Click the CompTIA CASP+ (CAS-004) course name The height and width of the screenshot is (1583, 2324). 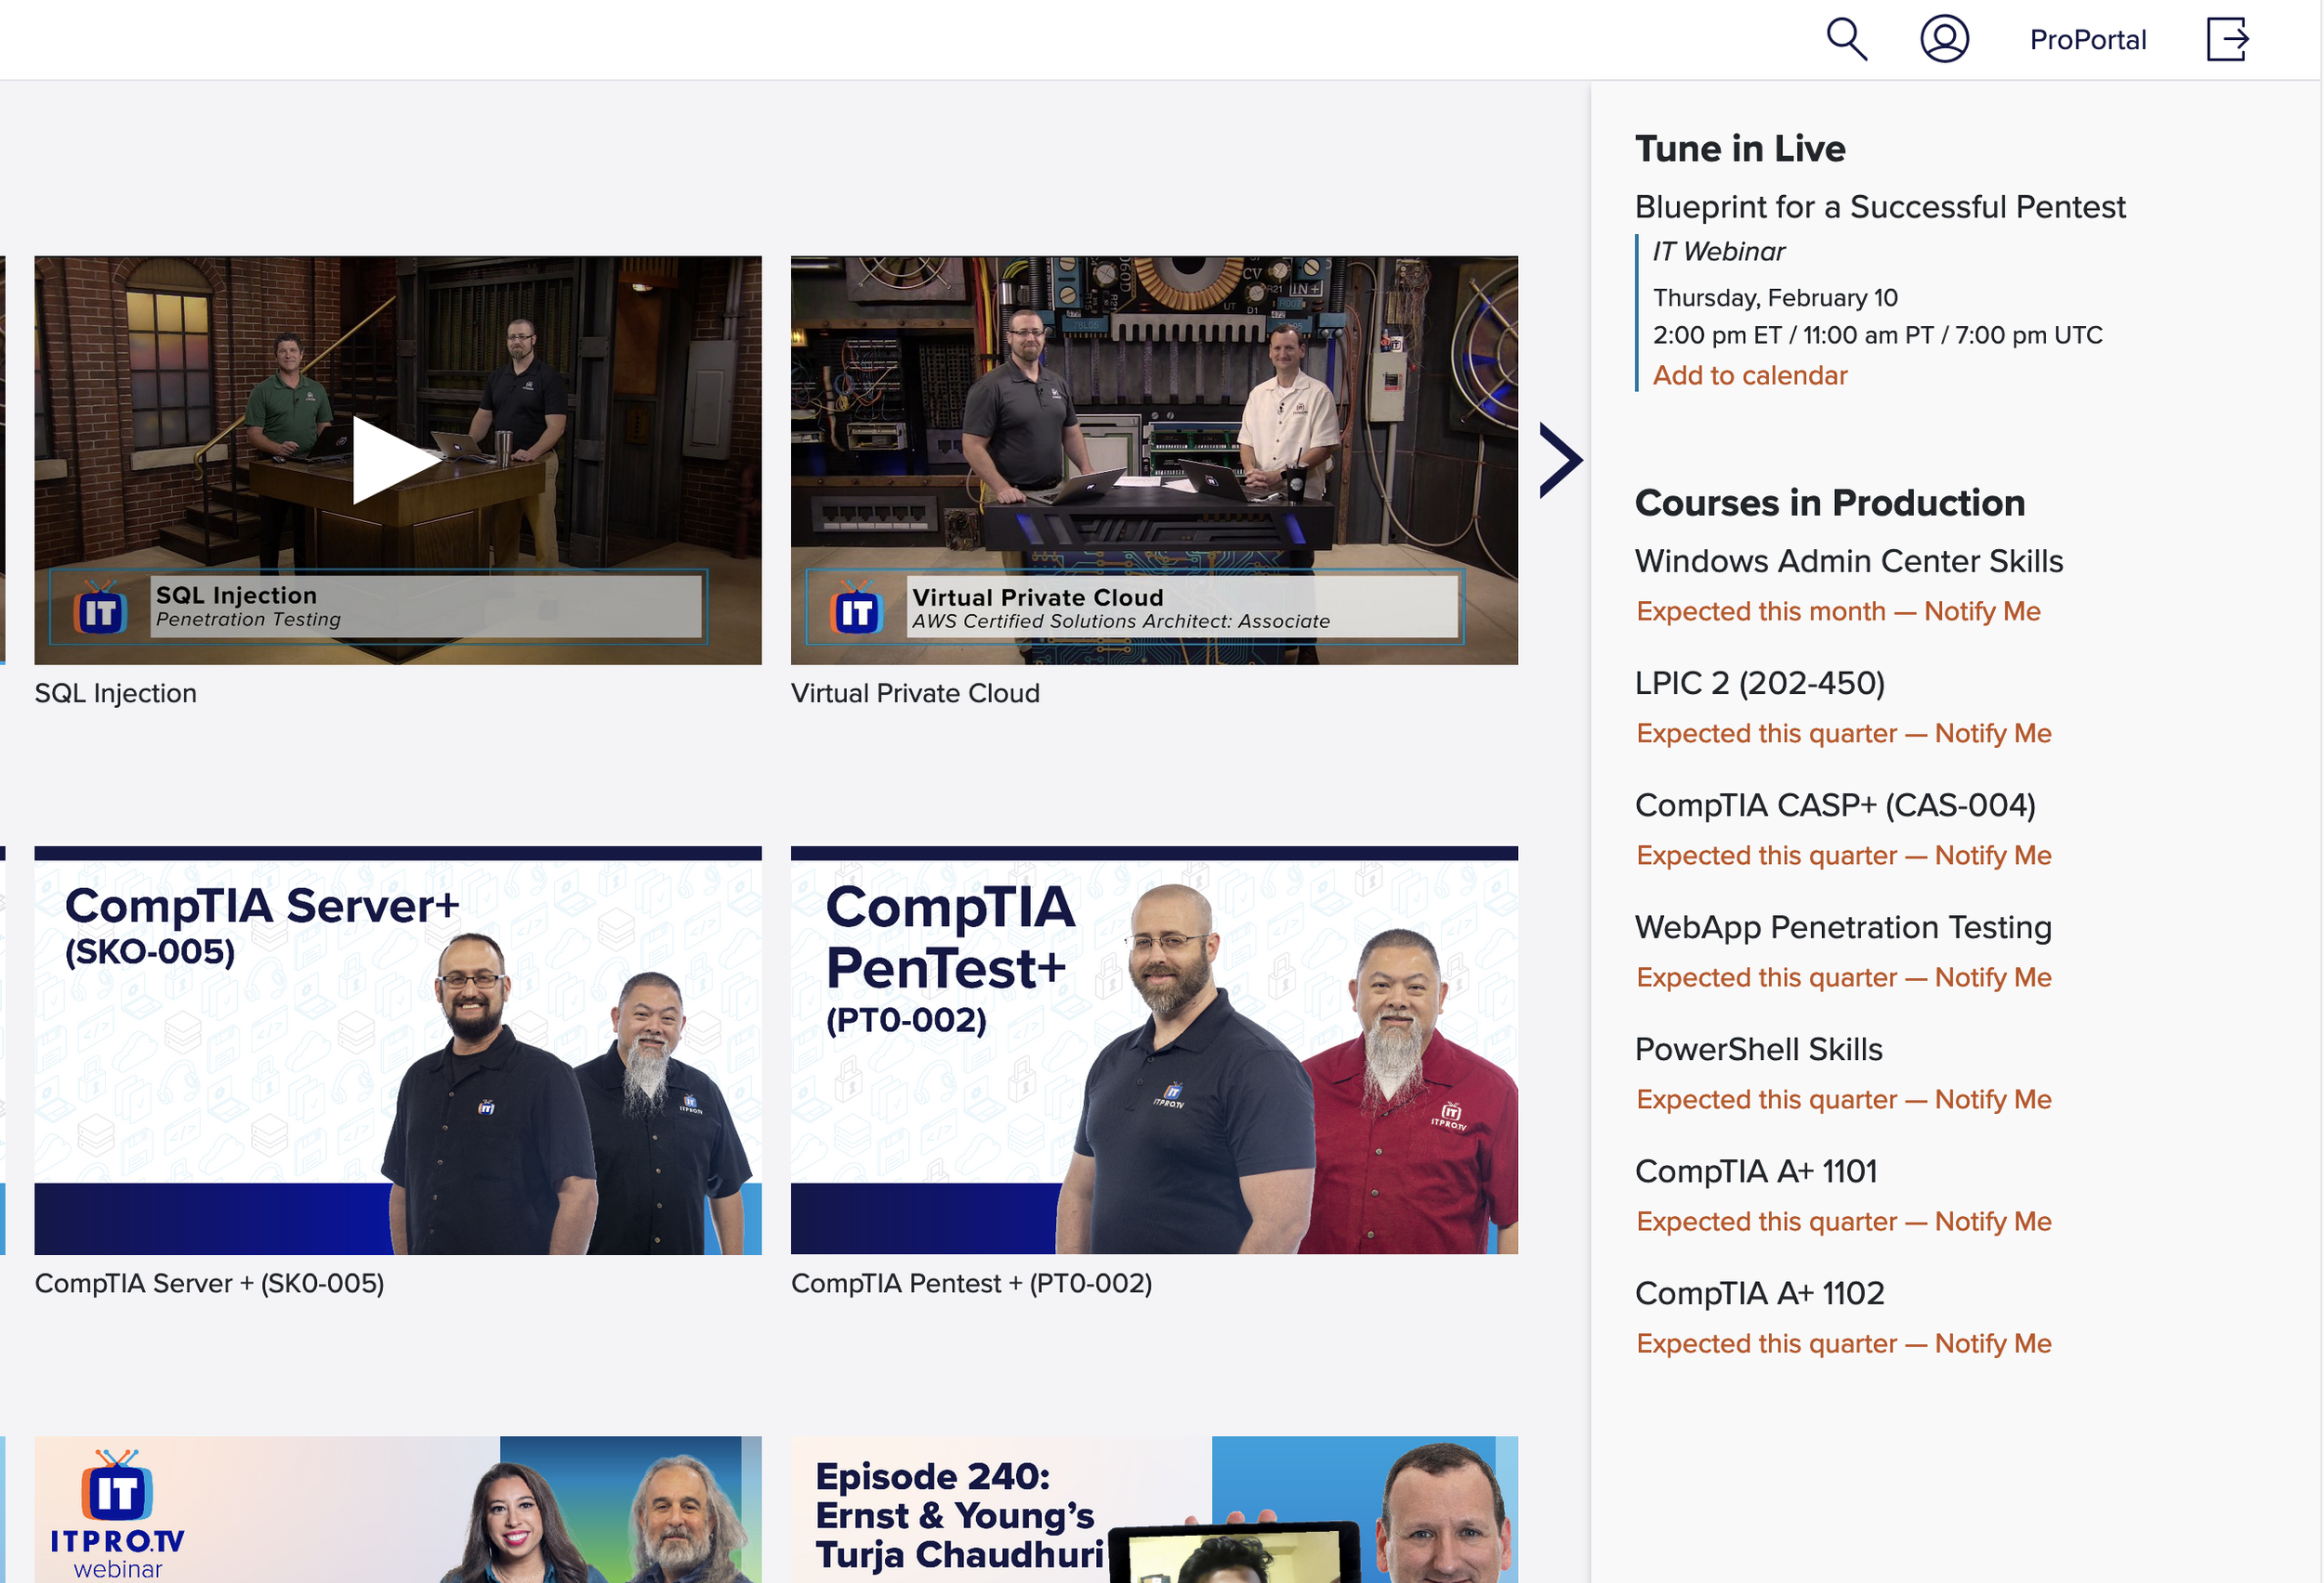[1835, 805]
